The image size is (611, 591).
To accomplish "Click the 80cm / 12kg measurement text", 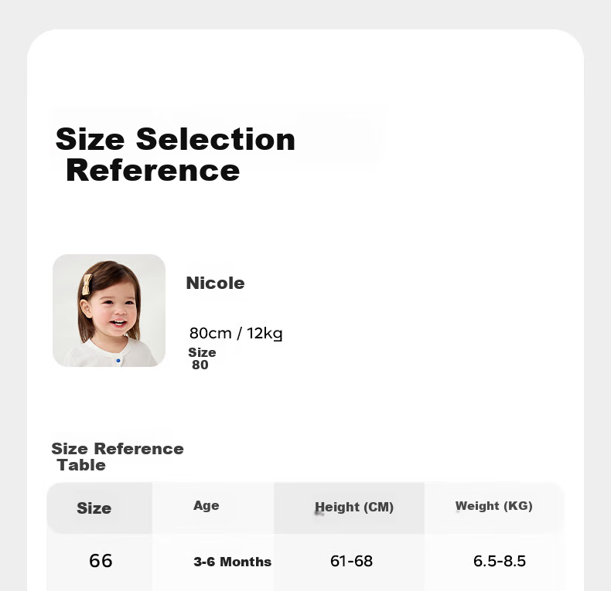I will [236, 333].
